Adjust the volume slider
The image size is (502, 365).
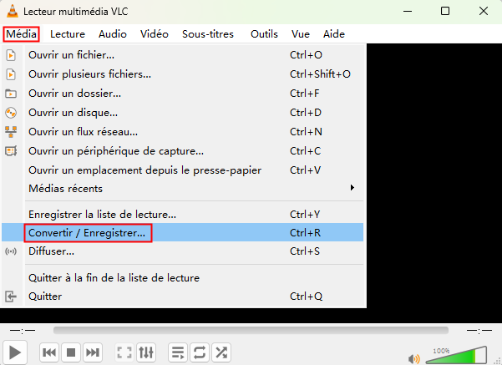pos(456,355)
